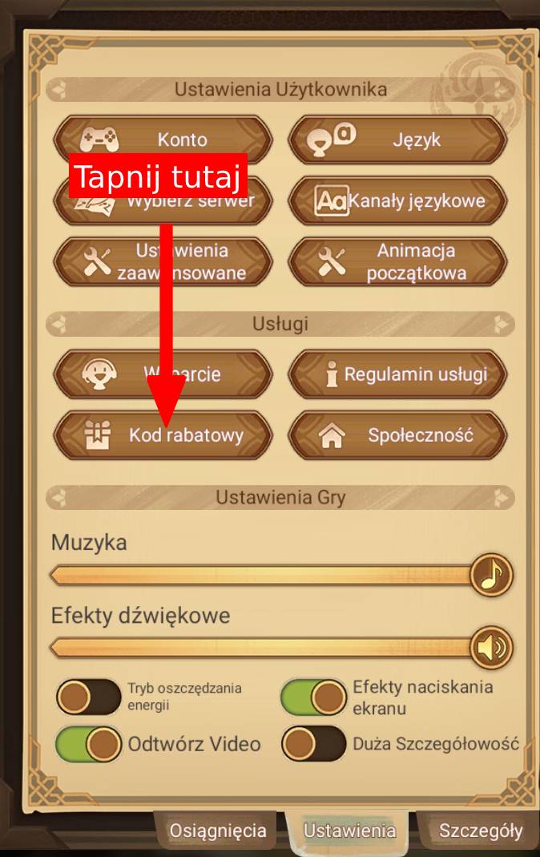The width and height of the screenshot is (540, 857).
Task: Tap the gamepad icon on Konto
Action: coord(99,139)
